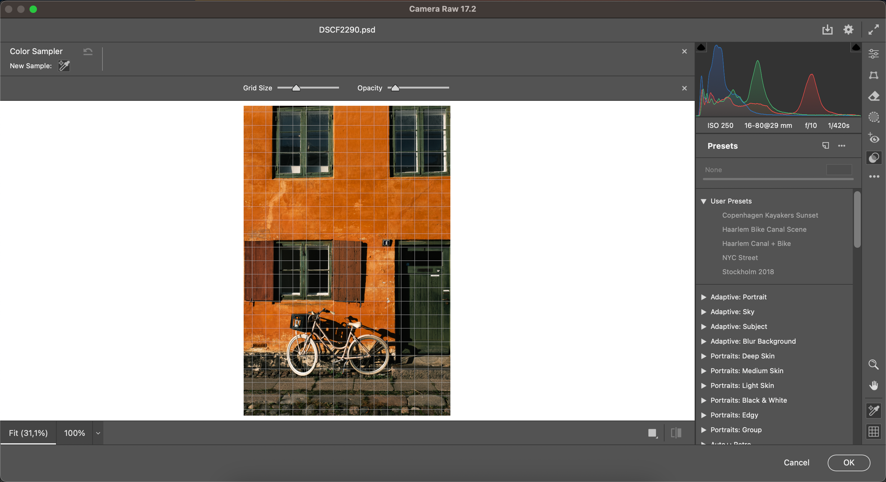The width and height of the screenshot is (886, 482).
Task: Select the Zoom tool
Action: [874, 365]
